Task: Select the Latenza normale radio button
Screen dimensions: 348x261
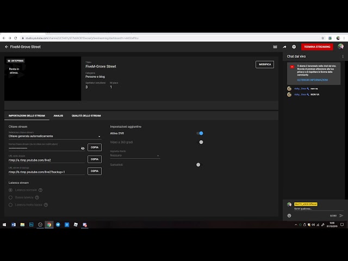Action: tap(10, 190)
